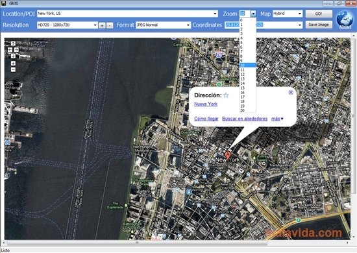Screen dimensions: 357x253
Task: Open the Nueva York link
Action: [206, 104]
